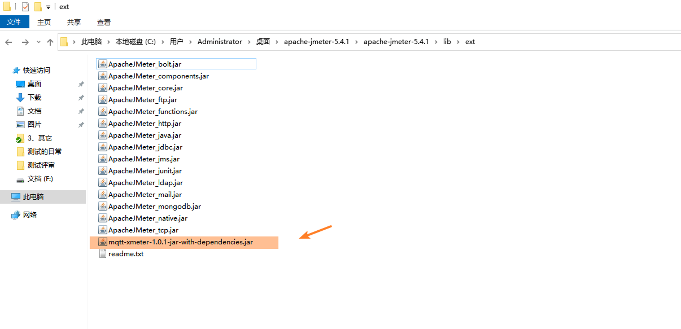681x329 pixels.
Task: Click the ApacheJMeter_native.jar file icon
Action: (x=103, y=218)
